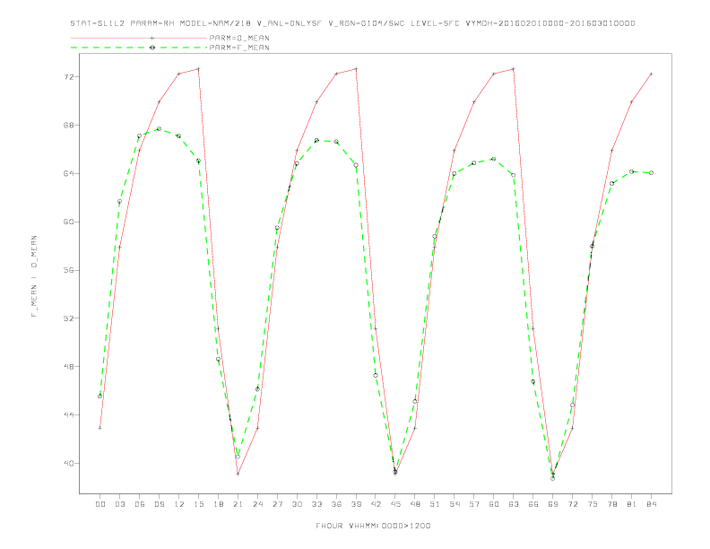Click x-axis forecast hour label 84
Screen dimensions: 710x549
(x=652, y=504)
